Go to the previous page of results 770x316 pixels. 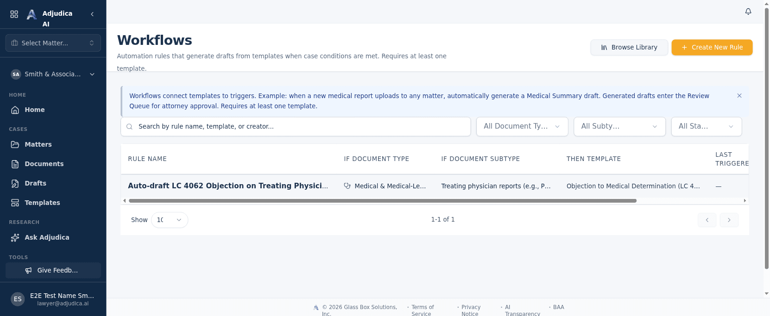tap(707, 220)
